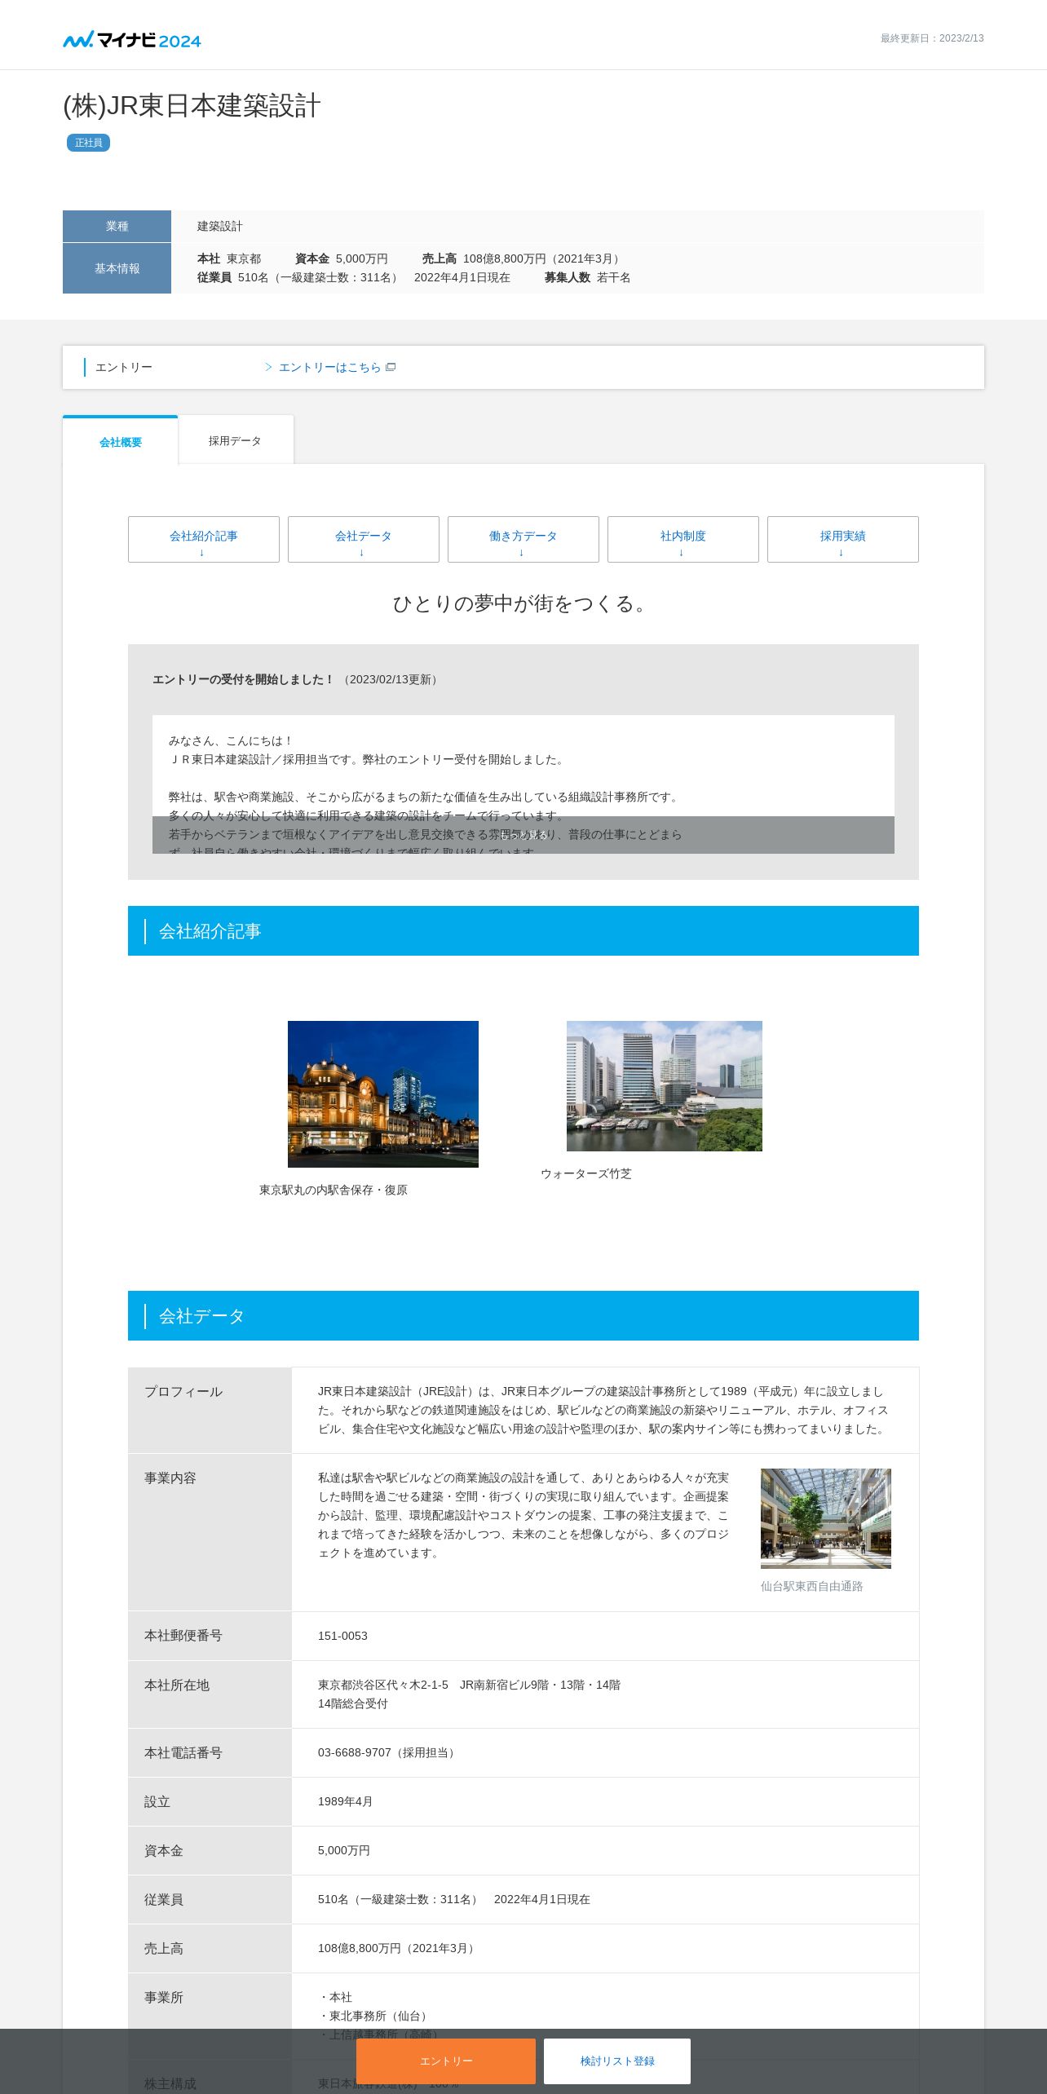
Task: Jump to 働き方データ section
Action: (523, 539)
